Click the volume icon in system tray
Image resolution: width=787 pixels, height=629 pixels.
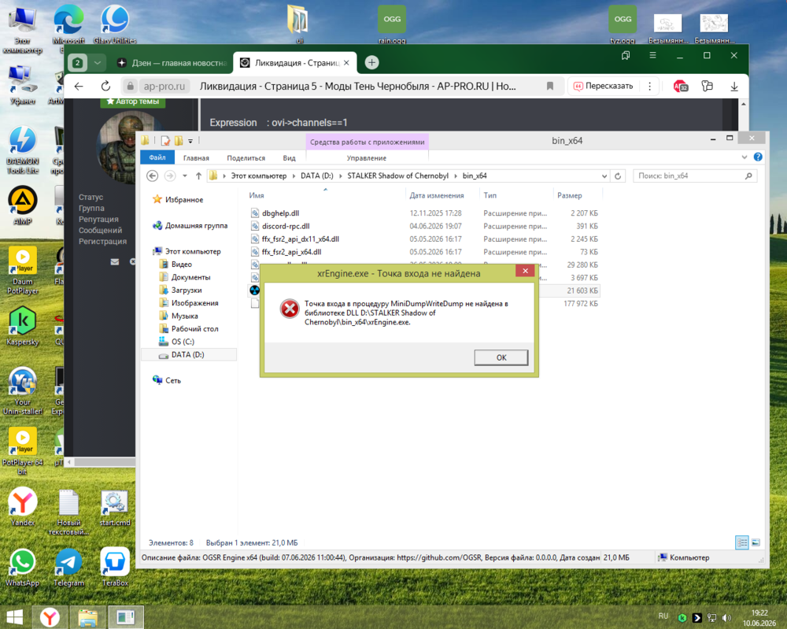(x=726, y=617)
